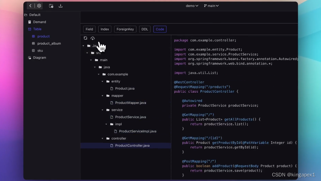Collapse the impl folder arrow
This screenshot has width=321, height=181.
point(106,124)
